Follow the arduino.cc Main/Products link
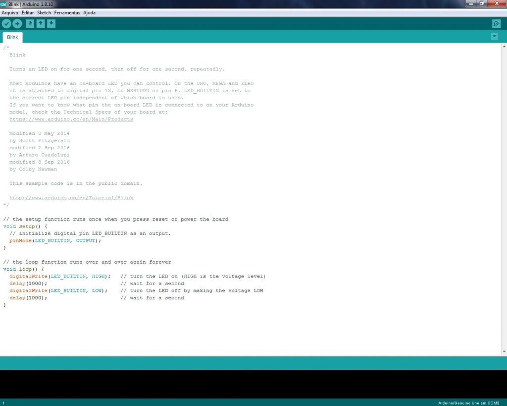Screen dimensions: 507x406 coord(71,119)
